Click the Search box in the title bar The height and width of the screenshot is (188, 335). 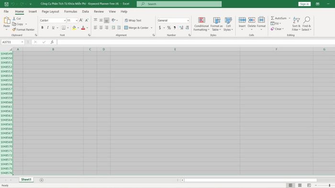(179, 4)
